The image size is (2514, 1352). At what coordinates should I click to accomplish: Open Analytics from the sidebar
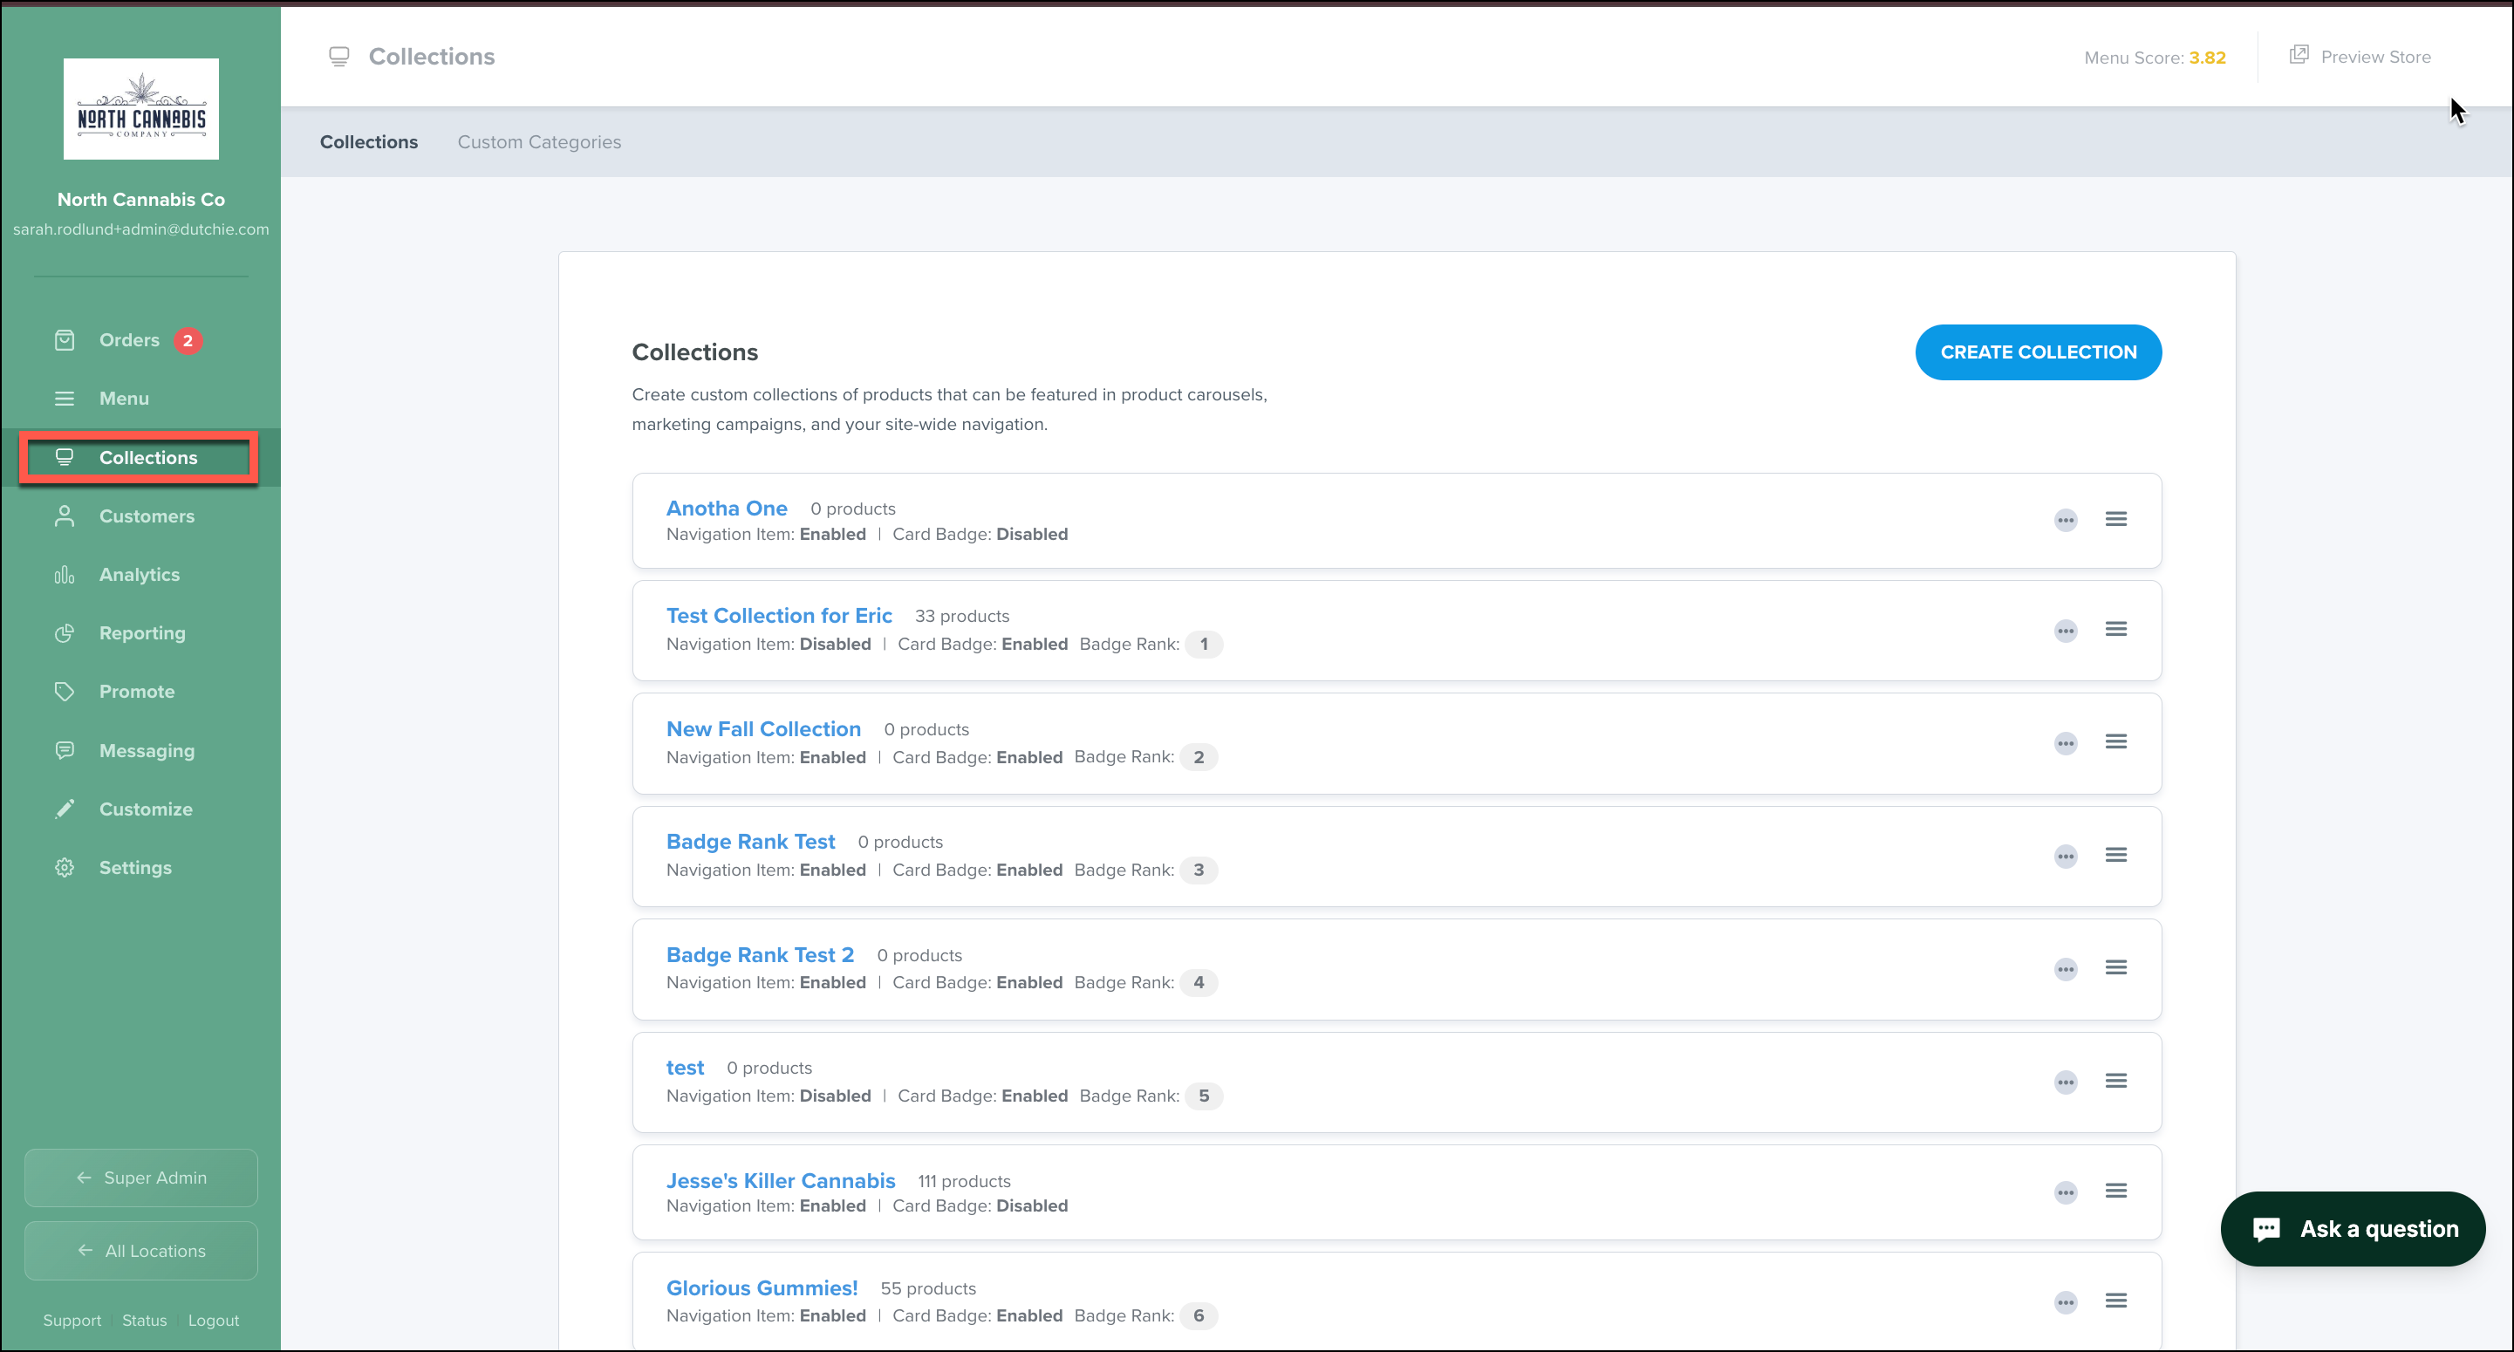tap(140, 575)
